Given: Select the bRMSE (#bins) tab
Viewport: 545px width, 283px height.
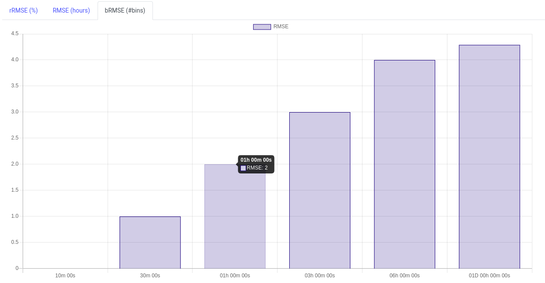Looking at the screenshot, I should 125,10.
